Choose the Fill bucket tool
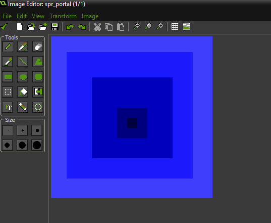The width and height of the screenshot is (271, 223). pyautogui.click(x=23, y=92)
